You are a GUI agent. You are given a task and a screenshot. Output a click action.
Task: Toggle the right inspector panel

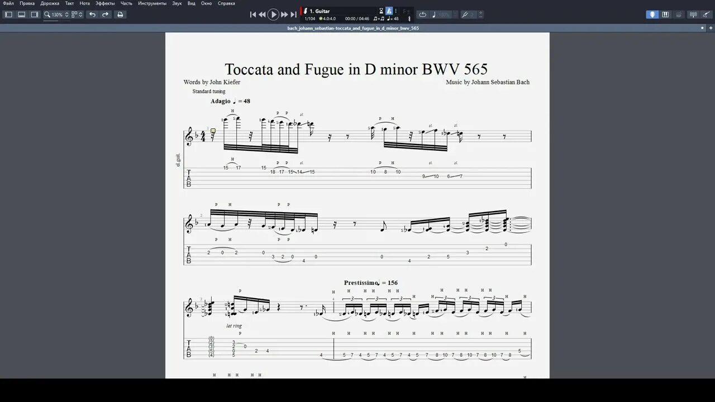(x=35, y=15)
